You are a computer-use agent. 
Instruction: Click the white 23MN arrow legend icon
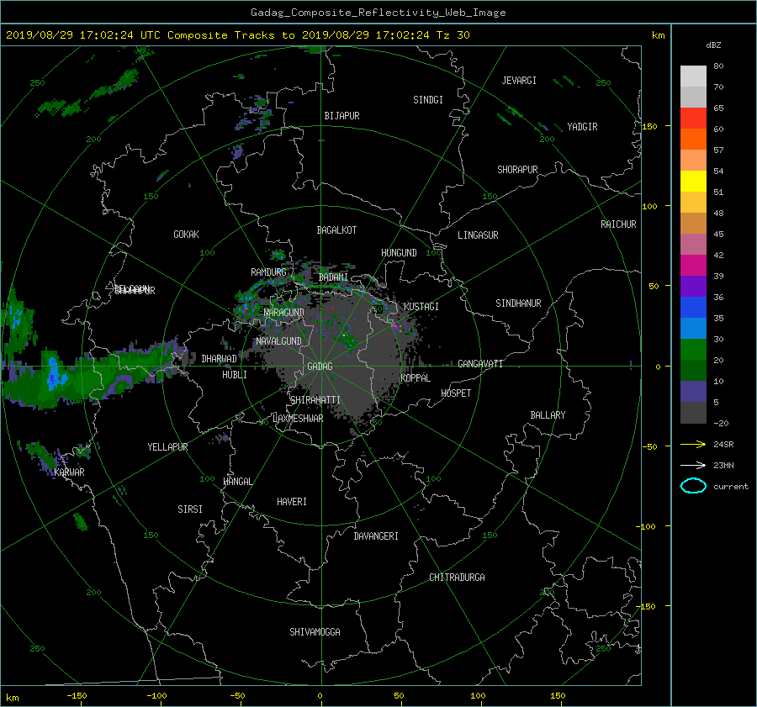[693, 465]
